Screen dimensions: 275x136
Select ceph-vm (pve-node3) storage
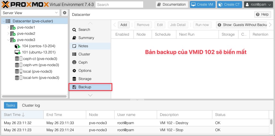coord(41,65)
